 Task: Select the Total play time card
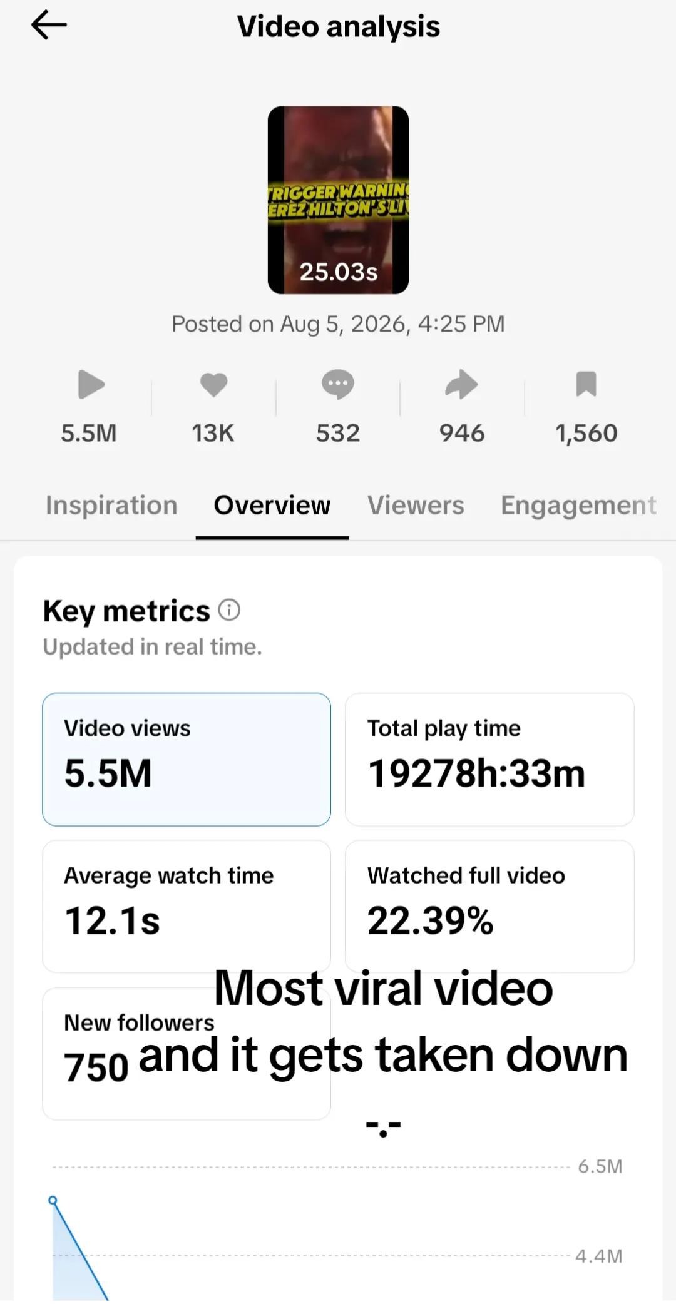(489, 760)
